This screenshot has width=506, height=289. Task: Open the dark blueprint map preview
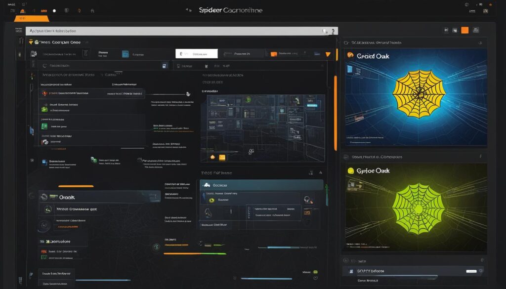263,128
